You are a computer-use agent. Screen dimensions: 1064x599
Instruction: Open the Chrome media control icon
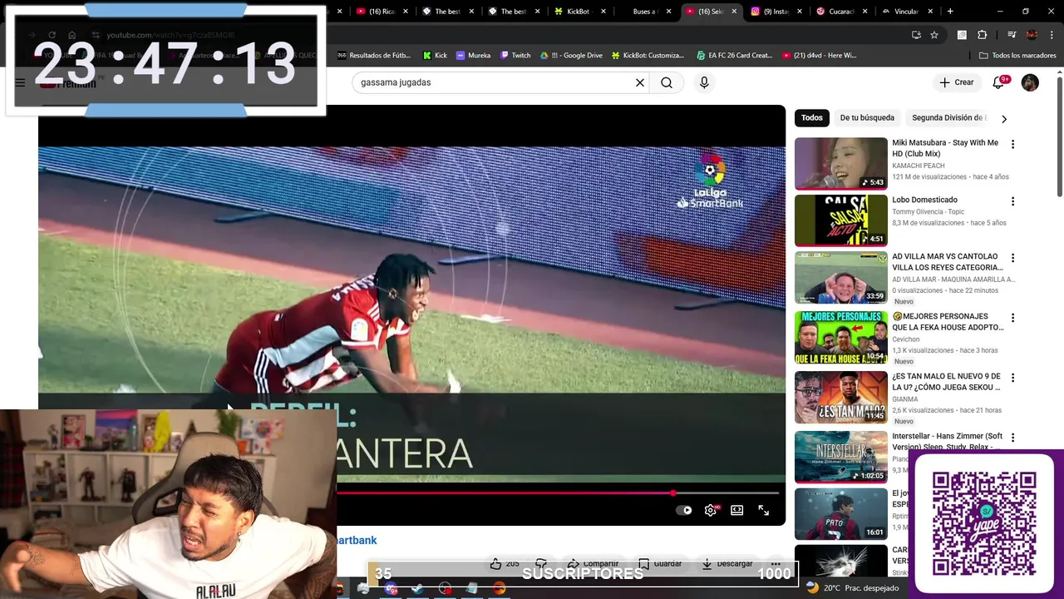click(1012, 35)
